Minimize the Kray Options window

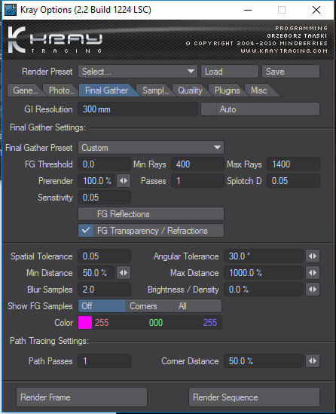pyautogui.click(x=248, y=10)
